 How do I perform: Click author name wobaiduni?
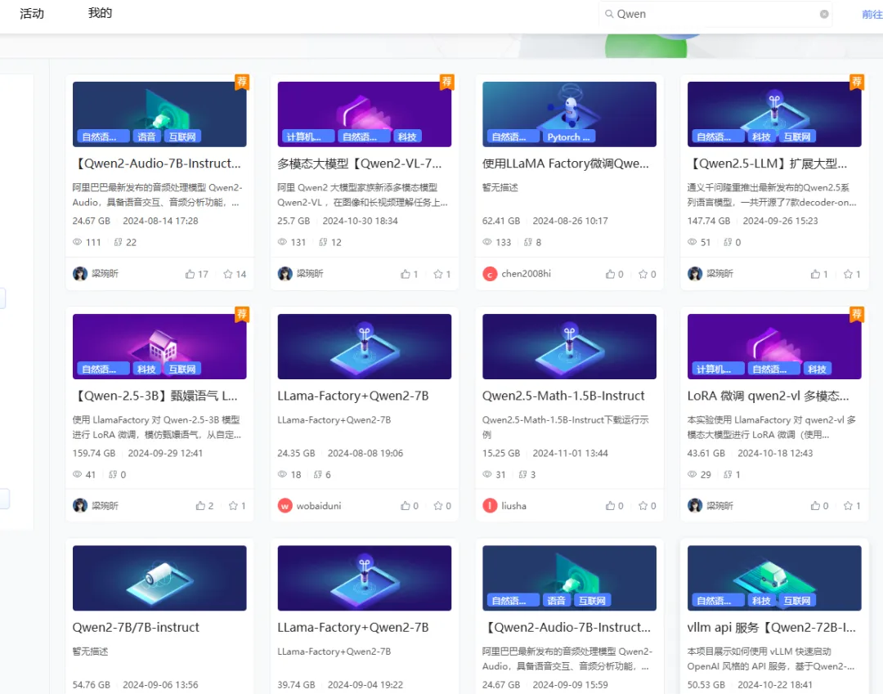319,506
